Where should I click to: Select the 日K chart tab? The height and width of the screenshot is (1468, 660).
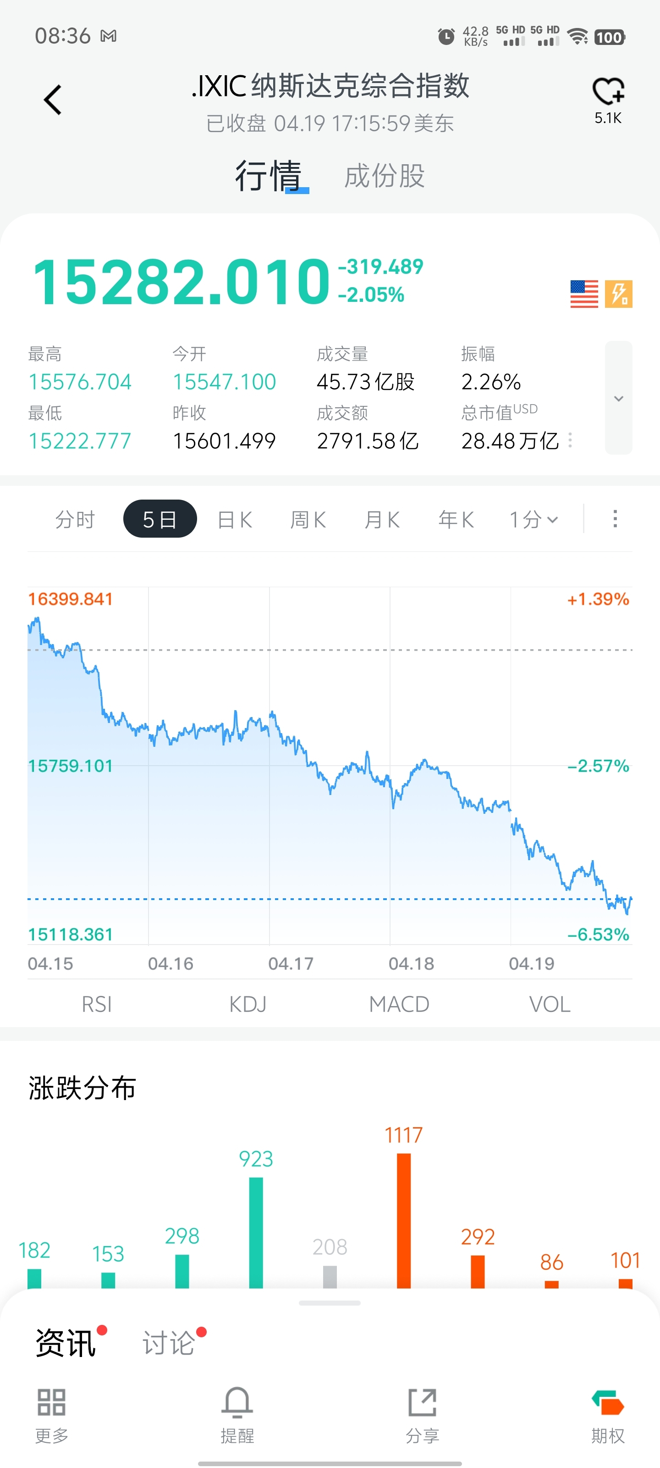235,520
